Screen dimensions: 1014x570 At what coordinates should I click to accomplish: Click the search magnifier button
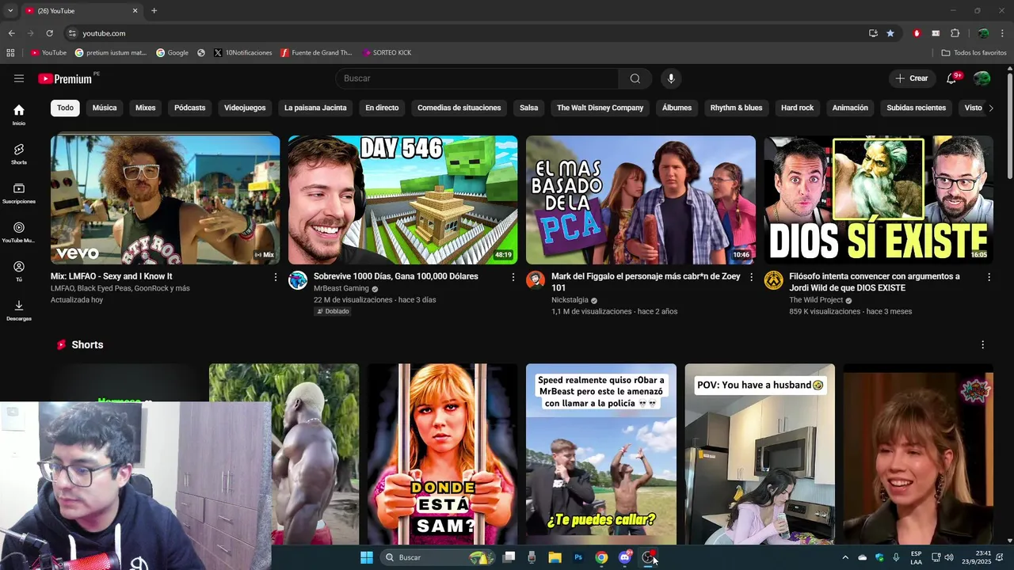pos(635,78)
